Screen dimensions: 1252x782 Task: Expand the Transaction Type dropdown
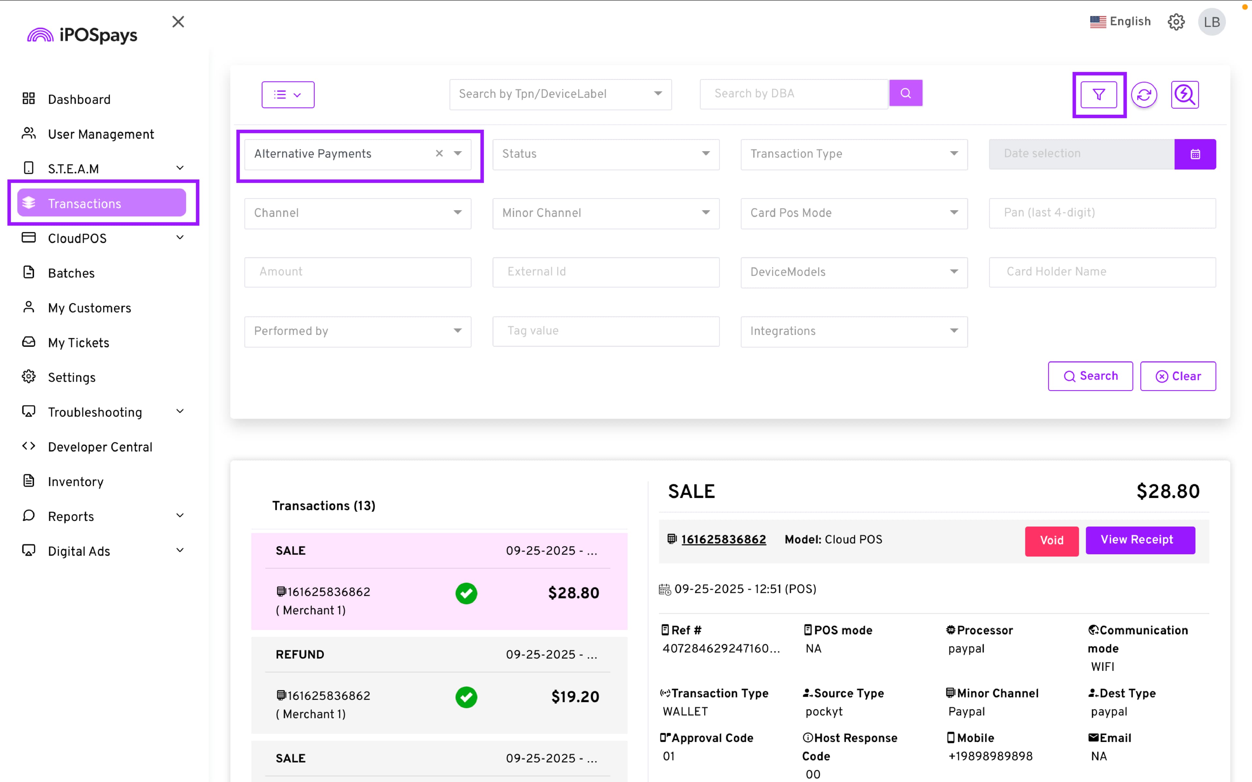pos(854,154)
